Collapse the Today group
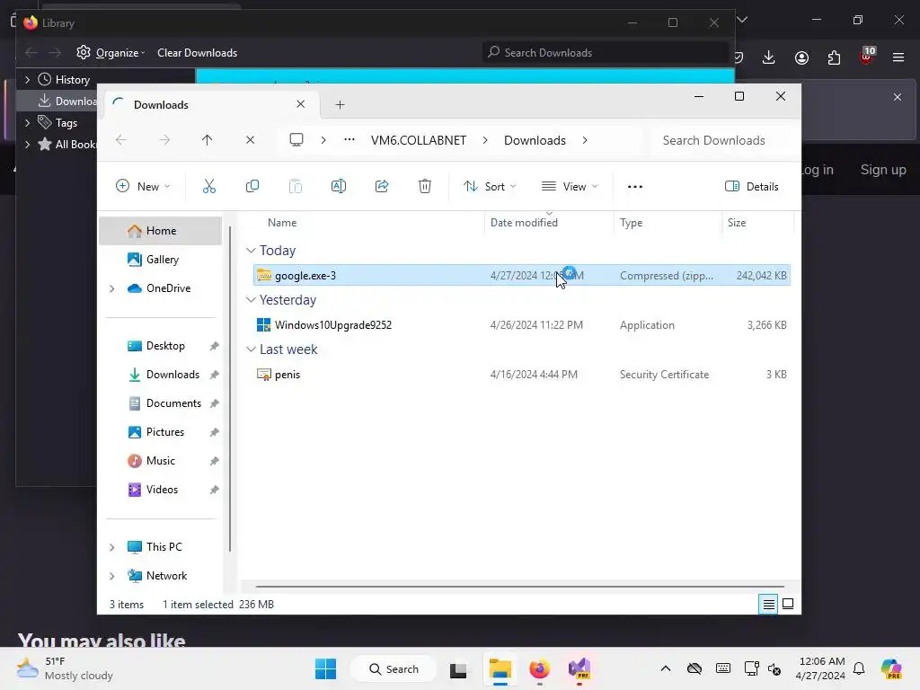920x690 pixels. [x=251, y=251]
